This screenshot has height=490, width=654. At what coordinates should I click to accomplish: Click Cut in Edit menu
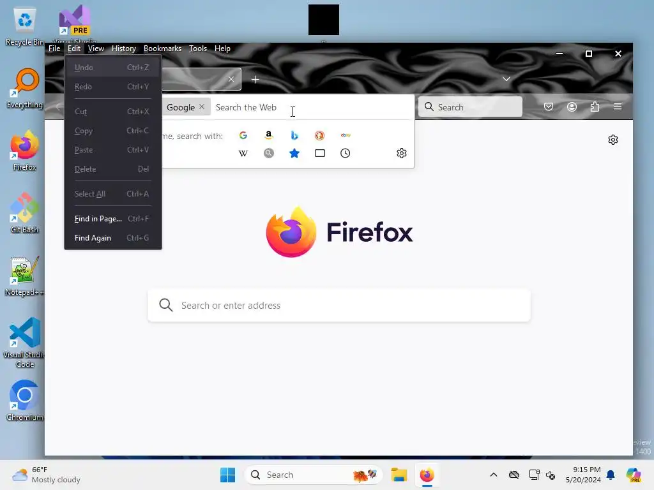click(112, 112)
